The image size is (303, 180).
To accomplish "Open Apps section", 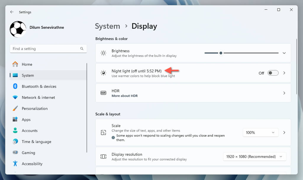I will click(48, 119).
